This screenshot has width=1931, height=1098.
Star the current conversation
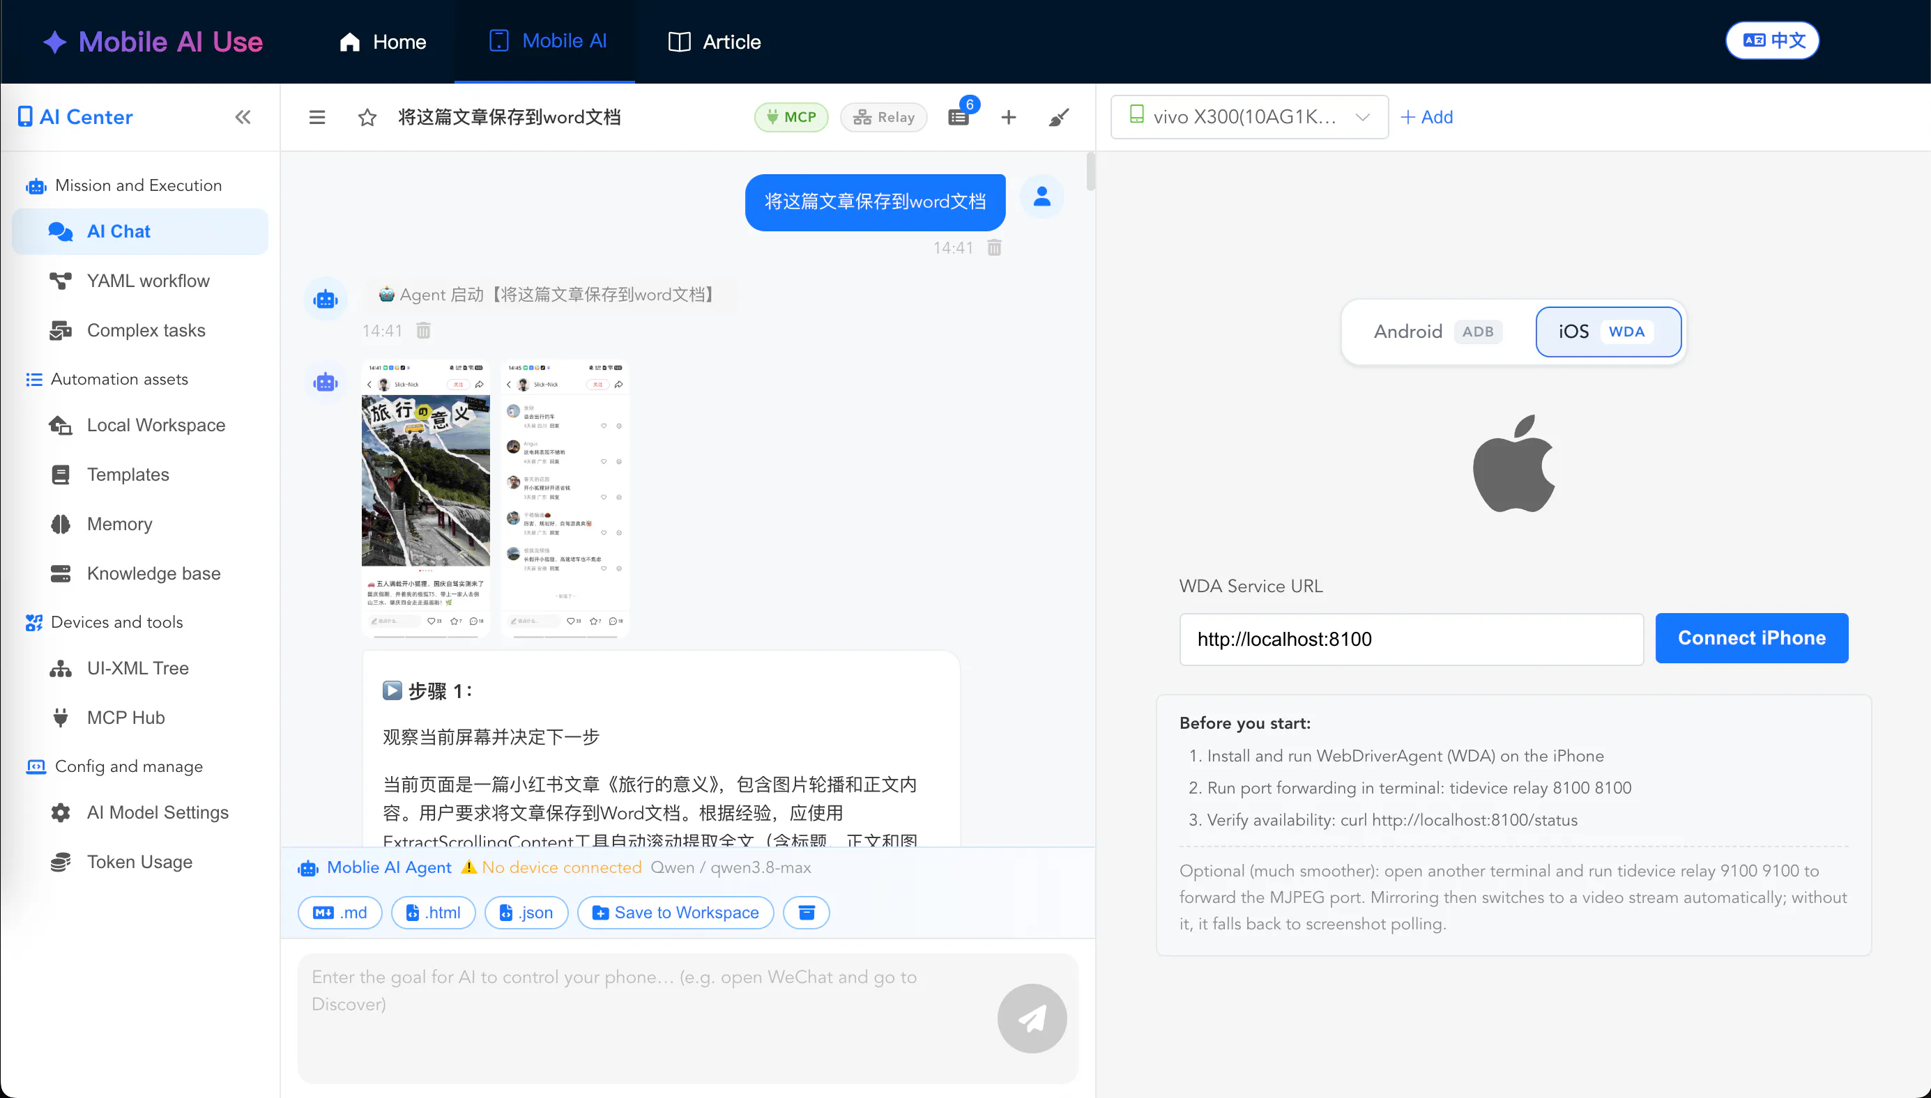click(367, 117)
